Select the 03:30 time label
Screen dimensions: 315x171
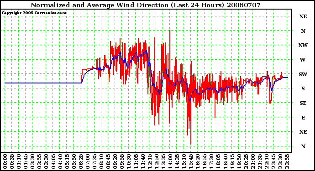tap(46, 161)
